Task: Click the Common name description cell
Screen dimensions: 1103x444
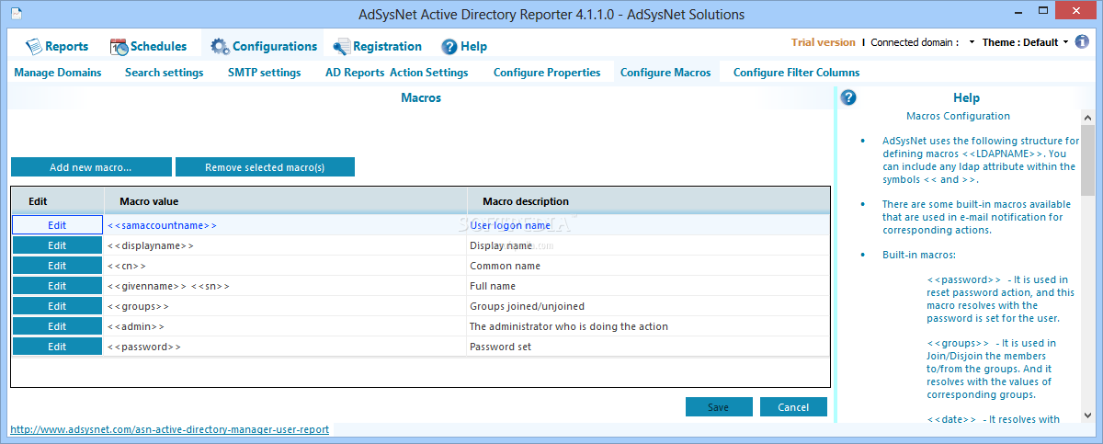Action: point(648,266)
